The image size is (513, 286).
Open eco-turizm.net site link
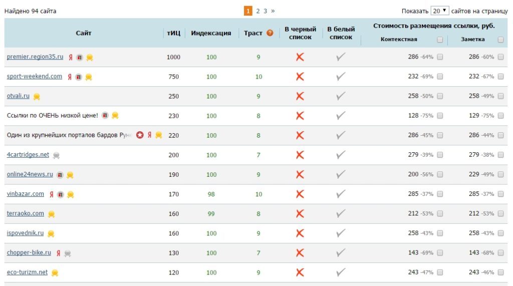(27, 272)
